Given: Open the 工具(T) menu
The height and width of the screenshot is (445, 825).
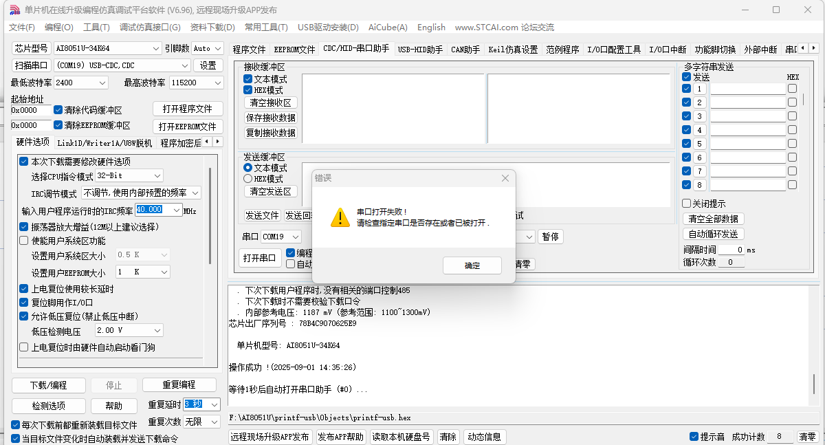Looking at the screenshot, I should point(96,28).
